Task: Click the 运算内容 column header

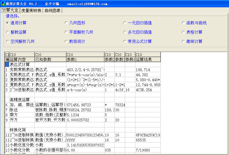Action: tap(22, 60)
